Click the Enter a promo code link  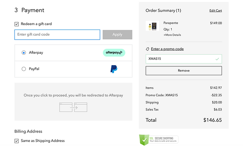[x=167, y=49]
